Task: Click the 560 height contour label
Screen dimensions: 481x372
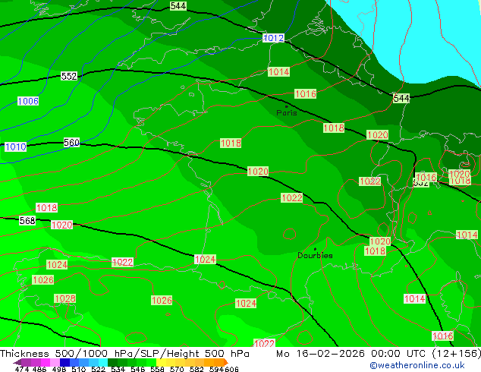Action: [71, 143]
